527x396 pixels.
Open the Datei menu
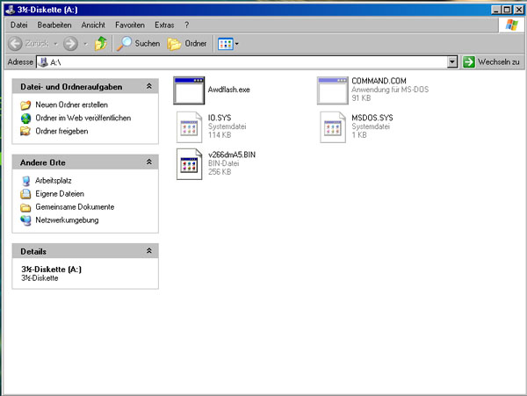pyautogui.click(x=18, y=25)
